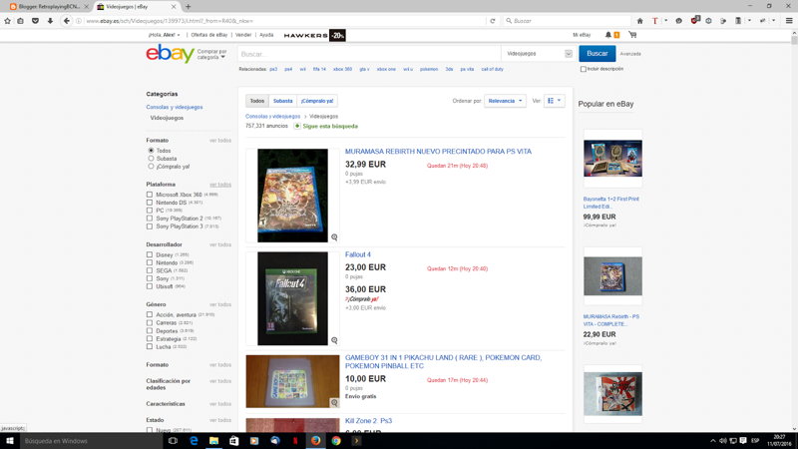The height and width of the screenshot is (449, 798).
Task: Open the Videojuegos category dropdown
Action: 537,54
